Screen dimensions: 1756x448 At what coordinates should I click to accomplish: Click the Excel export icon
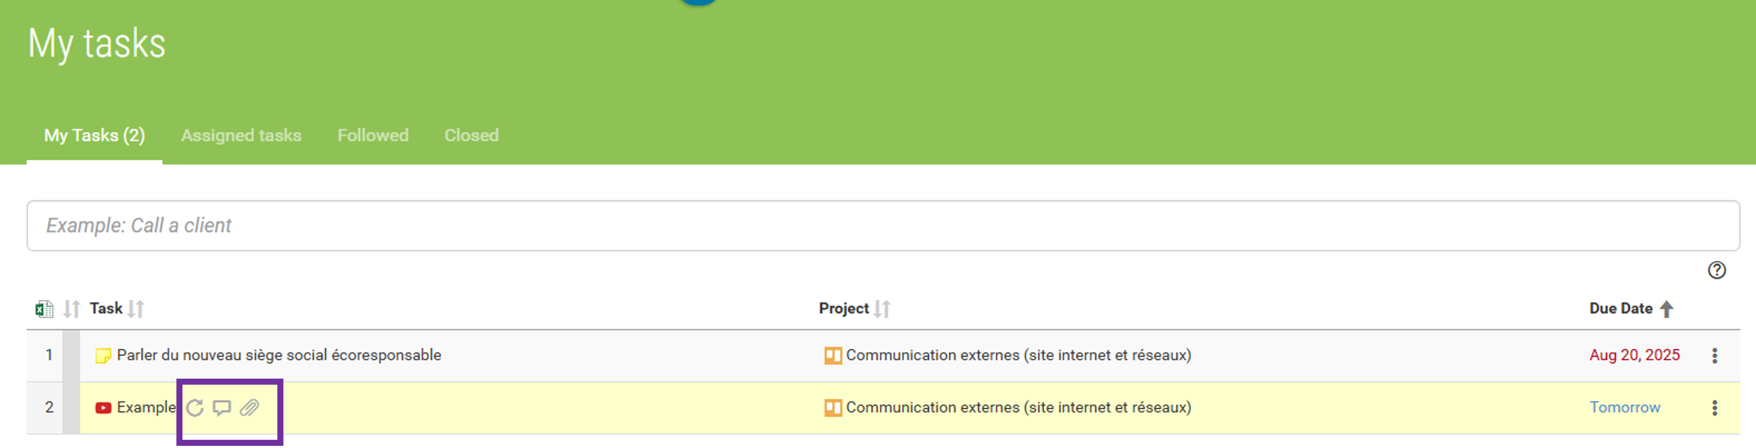[x=44, y=309]
